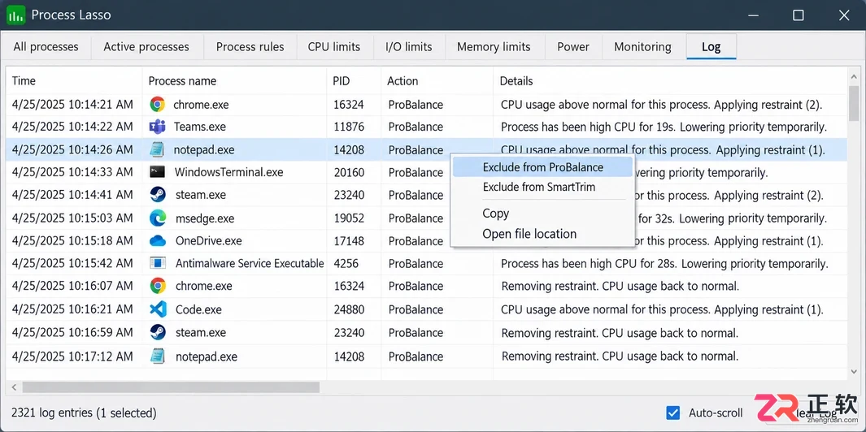Select the Teams.exe process name
This screenshot has width=866, height=432.
point(200,127)
